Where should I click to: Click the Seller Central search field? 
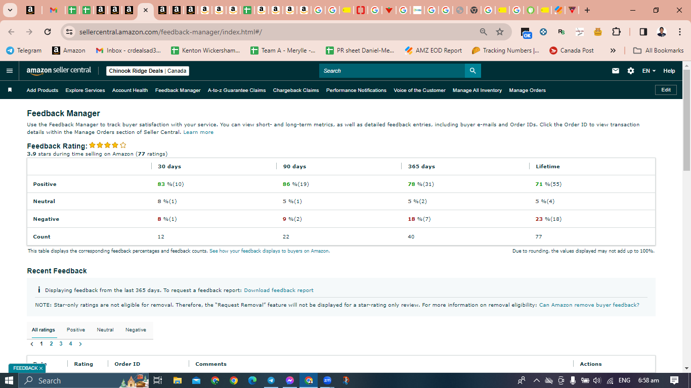pyautogui.click(x=392, y=71)
